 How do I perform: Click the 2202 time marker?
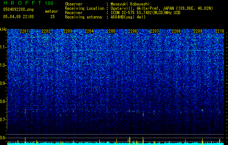[46, 31]
